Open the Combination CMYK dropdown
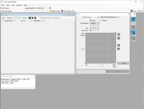The image size is (144, 109). pos(94,23)
